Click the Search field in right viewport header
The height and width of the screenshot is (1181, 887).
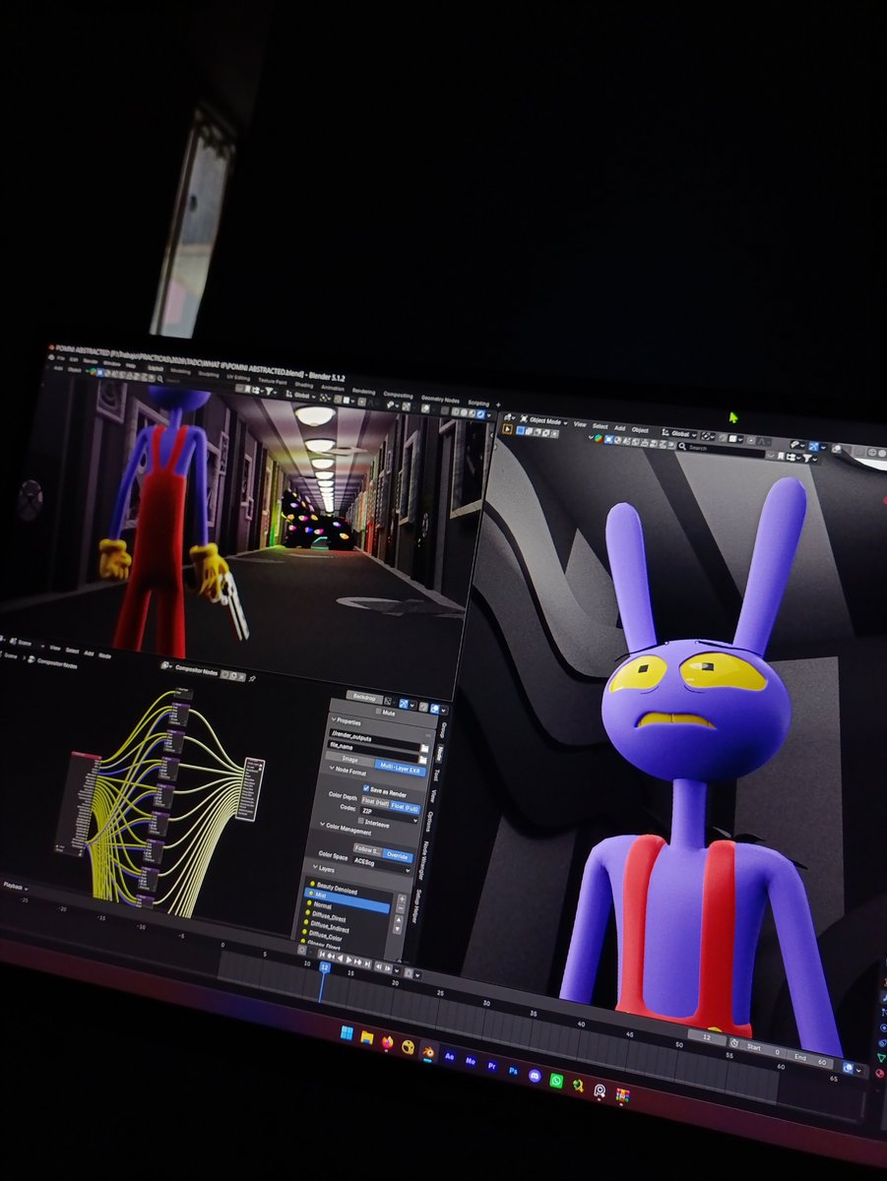pyautogui.click(x=722, y=448)
